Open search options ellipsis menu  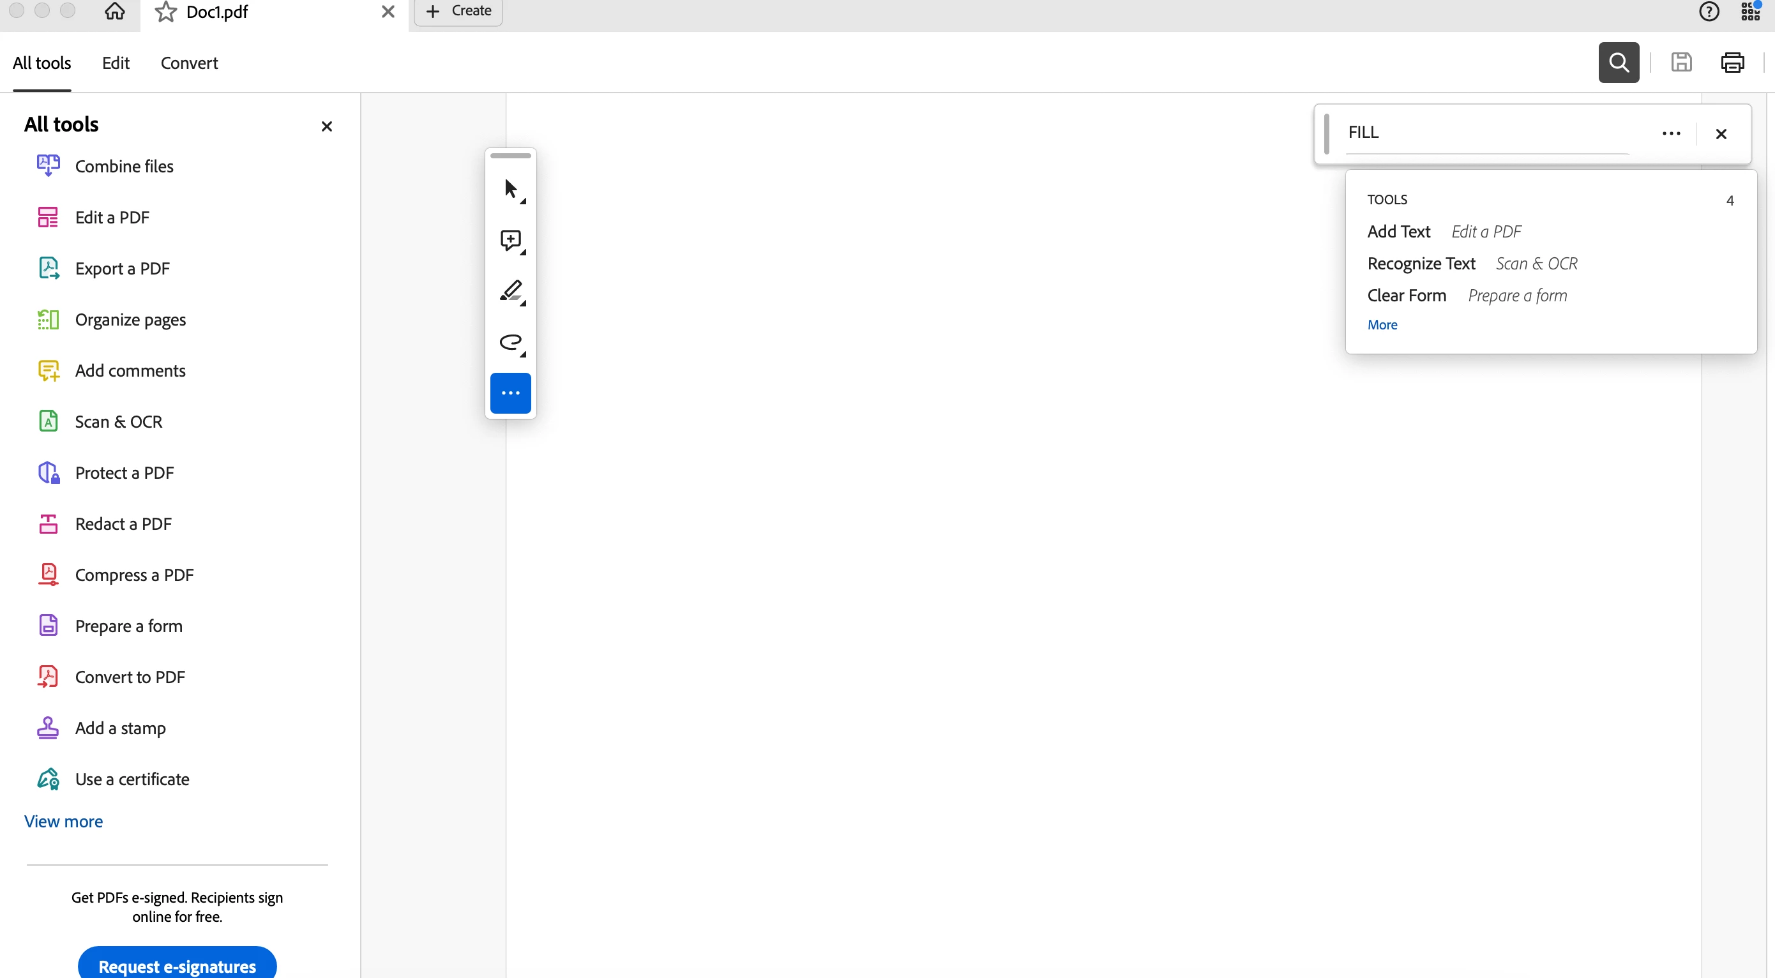pos(1671,133)
